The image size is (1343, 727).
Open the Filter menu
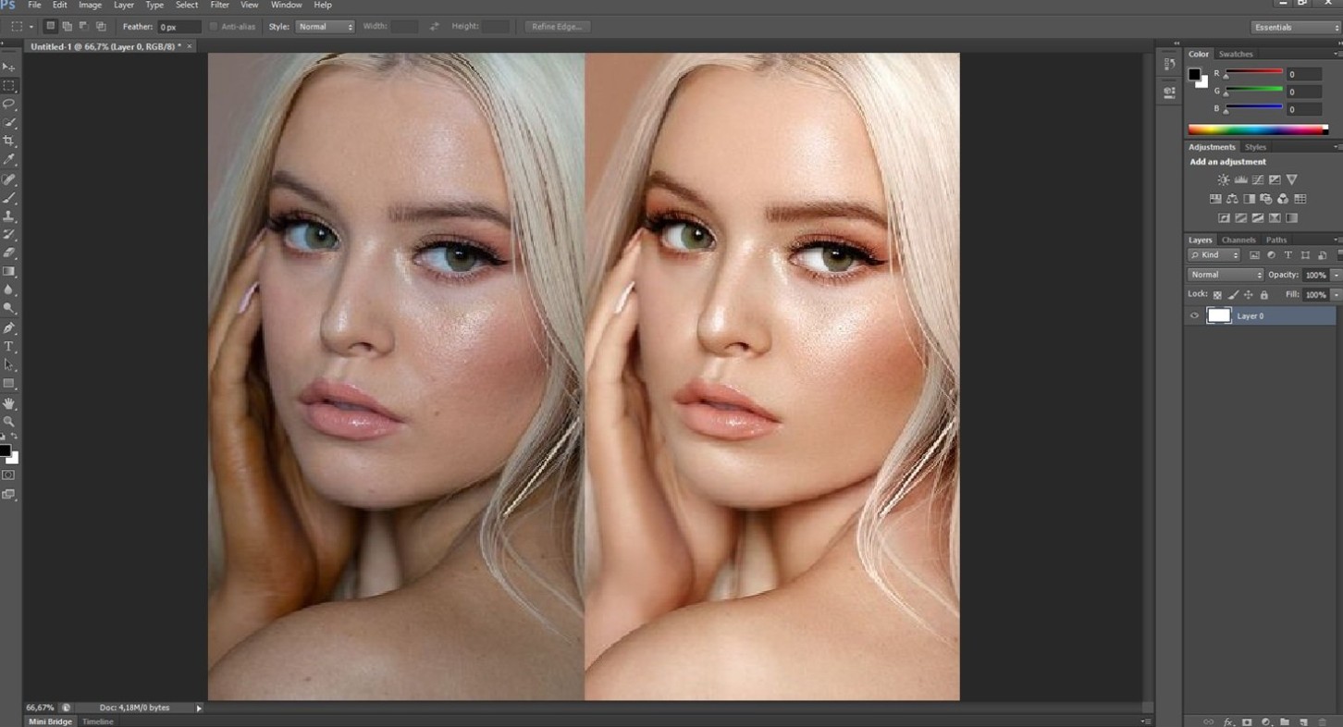(219, 6)
